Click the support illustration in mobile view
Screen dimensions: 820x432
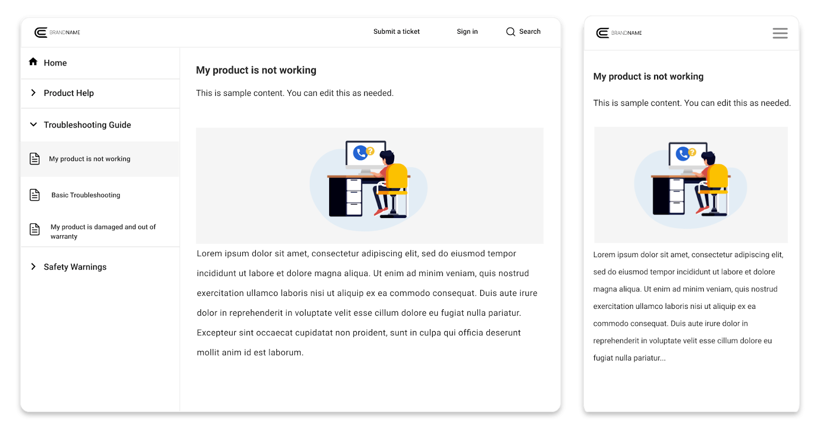(691, 185)
